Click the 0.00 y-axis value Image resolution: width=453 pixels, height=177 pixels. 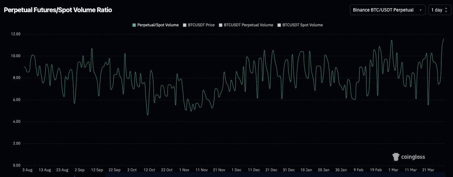[x=16, y=165]
